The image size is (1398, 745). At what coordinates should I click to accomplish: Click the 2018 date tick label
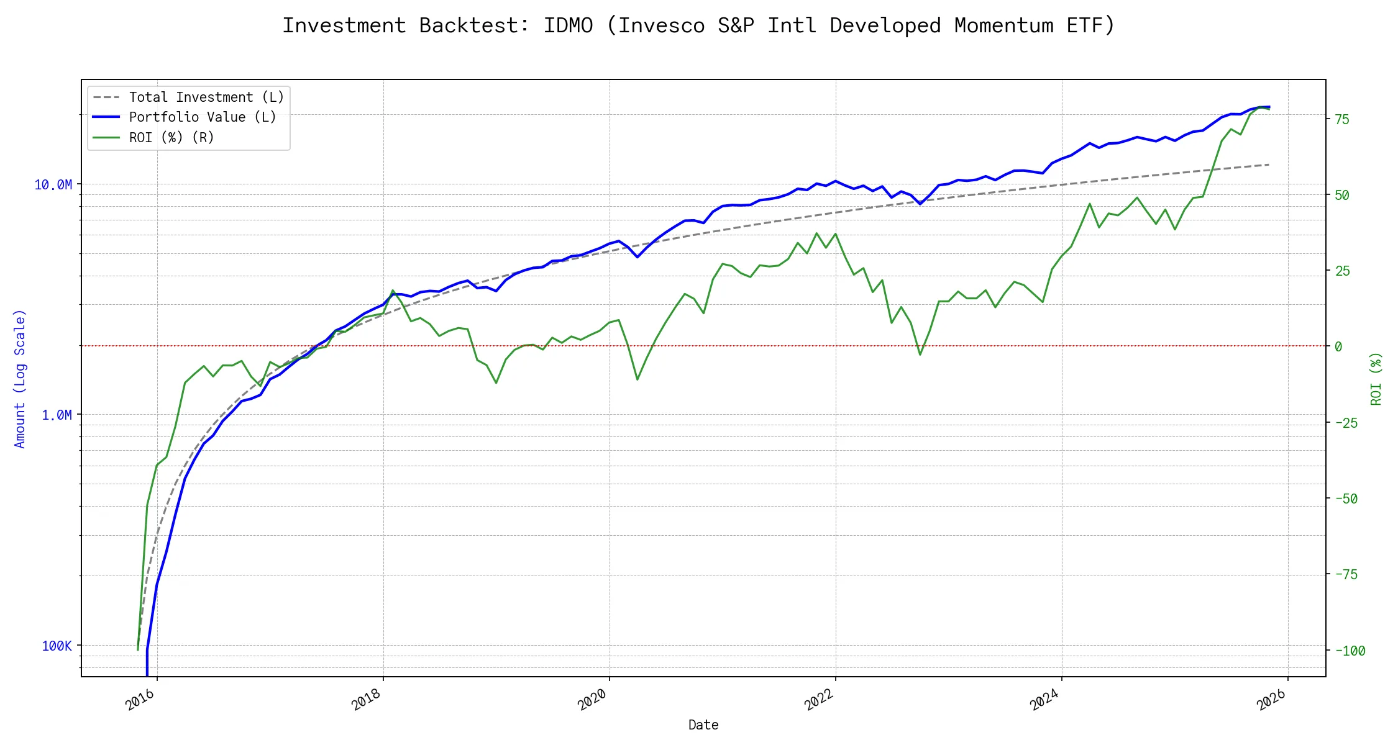pos(366,700)
